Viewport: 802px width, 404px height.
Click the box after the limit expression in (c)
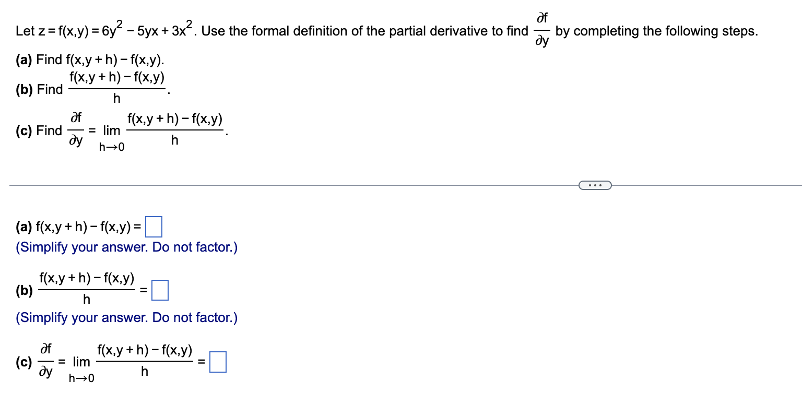218,361
